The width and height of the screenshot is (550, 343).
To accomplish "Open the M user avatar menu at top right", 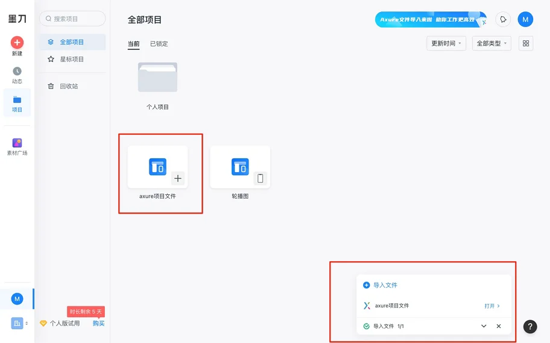I will [525, 19].
